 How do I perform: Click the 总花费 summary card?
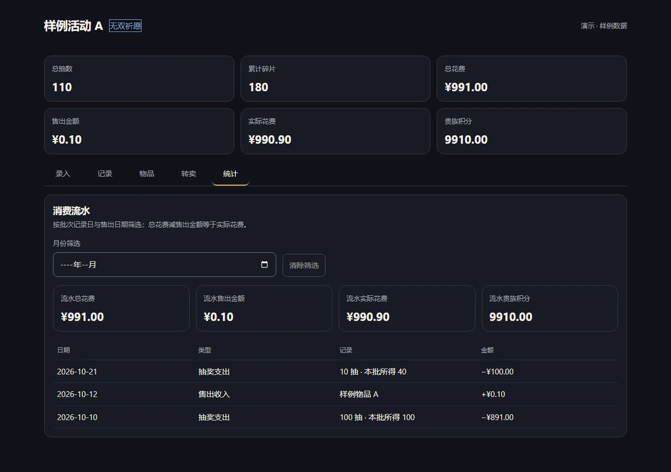(532, 79)
